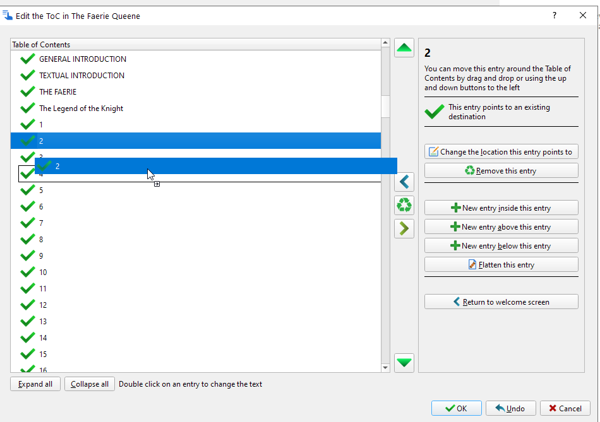
Task: Click the highlighted entry 2 row
Action: pyautogui.click(x=196, y=141)
